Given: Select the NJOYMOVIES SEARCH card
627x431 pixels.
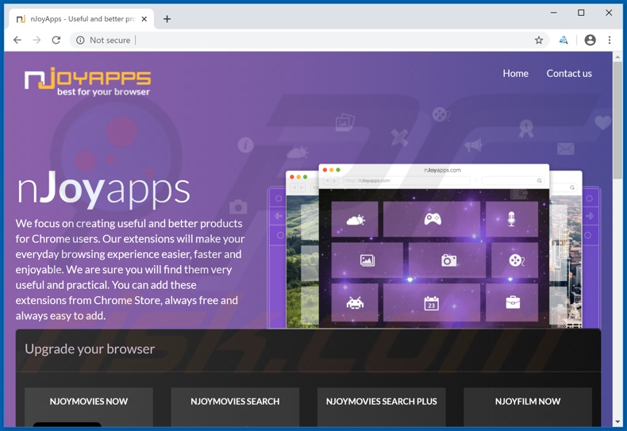Looking at the screenshot, I should pyautogui.click(x=235, y=407).
